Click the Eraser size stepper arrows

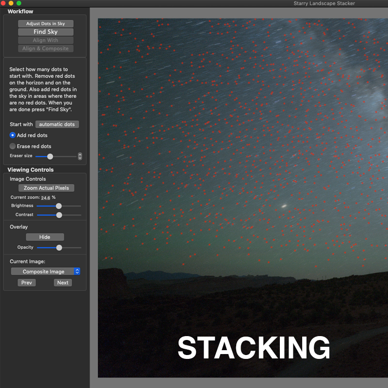(80, 156)
